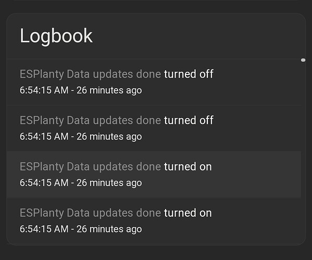Click "turned on" state in the highlighted entry
Image resolution: width=312 pixels, height=260 pixels.
click(188, 167)
